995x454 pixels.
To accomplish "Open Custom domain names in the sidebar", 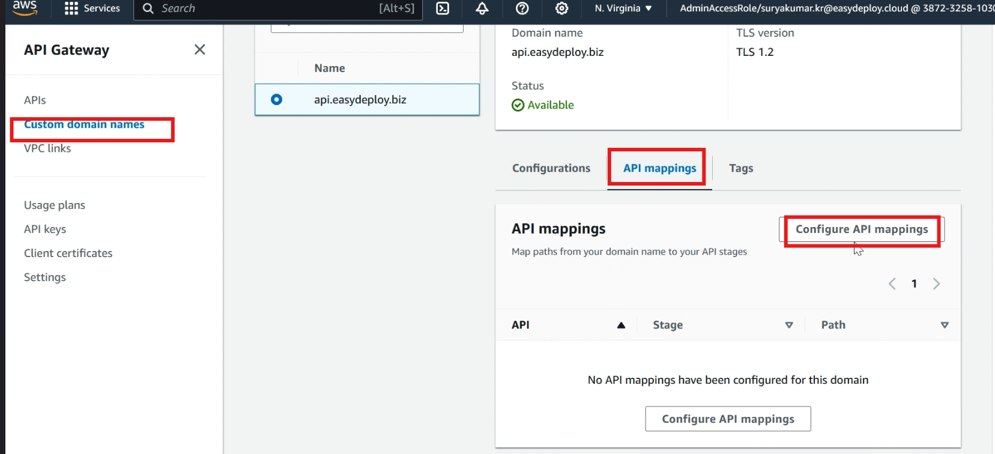I will coord(84,124).
